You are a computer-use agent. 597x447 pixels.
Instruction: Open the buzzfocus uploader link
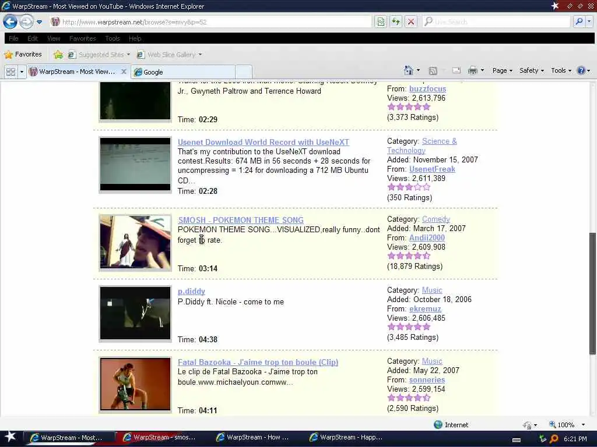tap(427, 89)
